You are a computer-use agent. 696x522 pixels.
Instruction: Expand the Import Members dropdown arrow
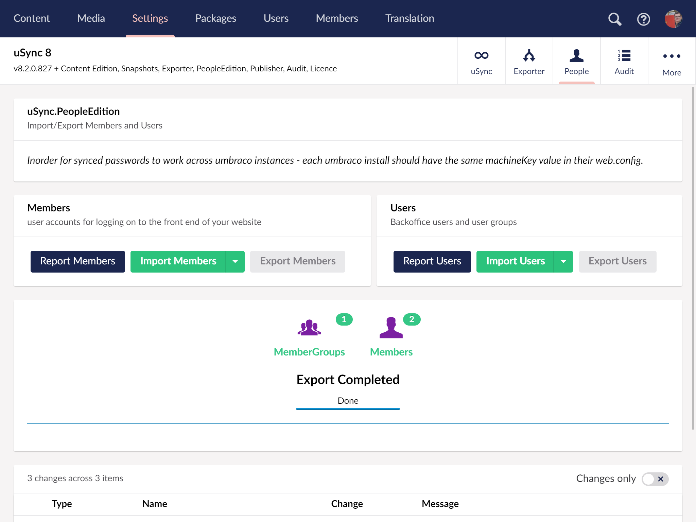point(235,261)
